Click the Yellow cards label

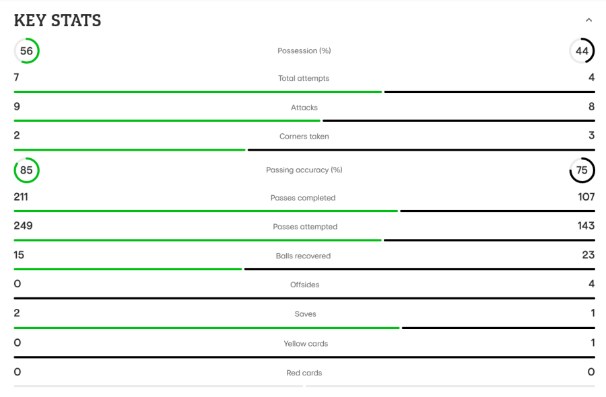click(x=306, y=344)
